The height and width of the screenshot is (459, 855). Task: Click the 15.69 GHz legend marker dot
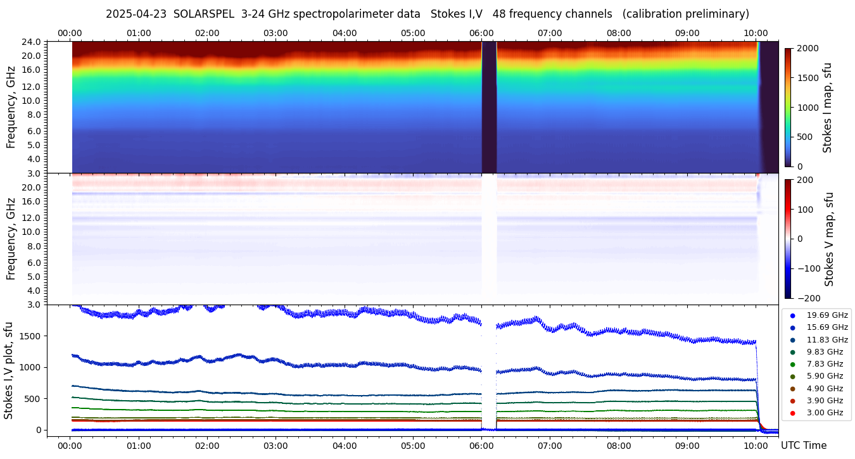792,327
